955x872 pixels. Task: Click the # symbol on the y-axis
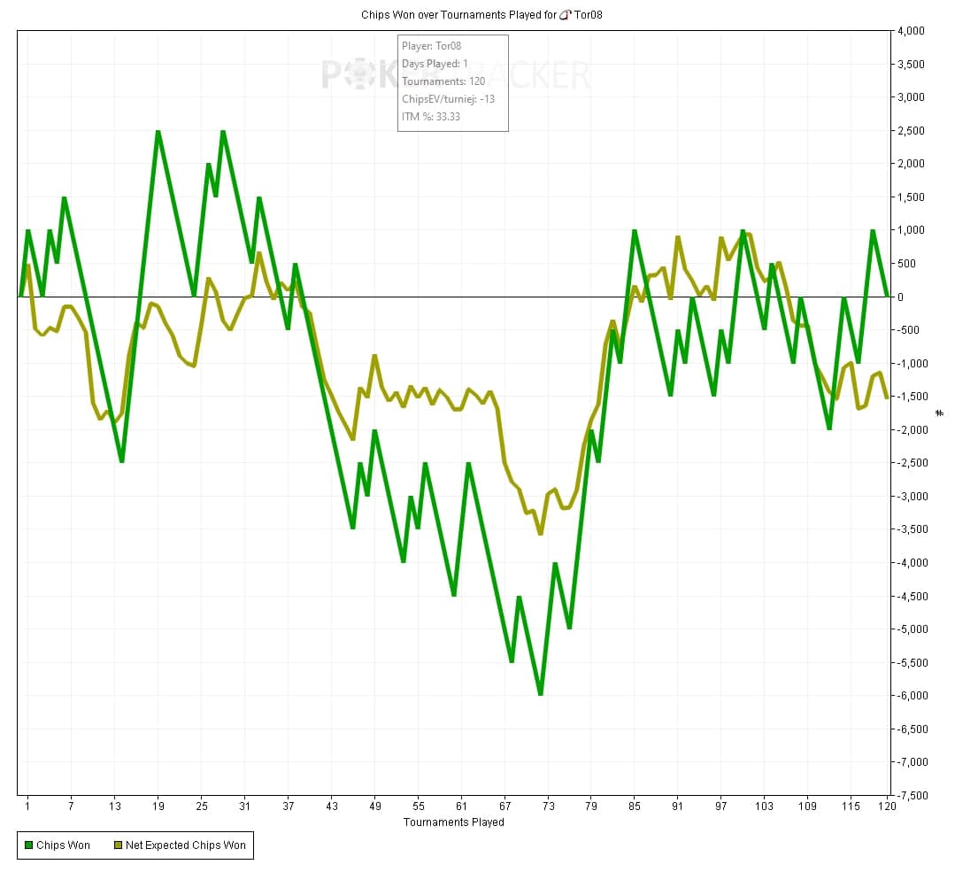point(940,413)
